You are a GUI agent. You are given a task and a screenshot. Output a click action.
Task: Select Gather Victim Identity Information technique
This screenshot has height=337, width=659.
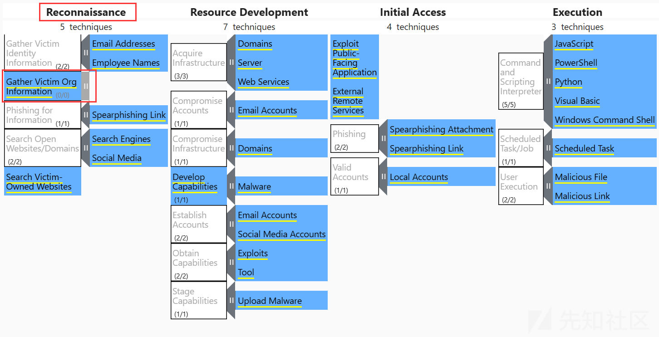tap(43, 53)
